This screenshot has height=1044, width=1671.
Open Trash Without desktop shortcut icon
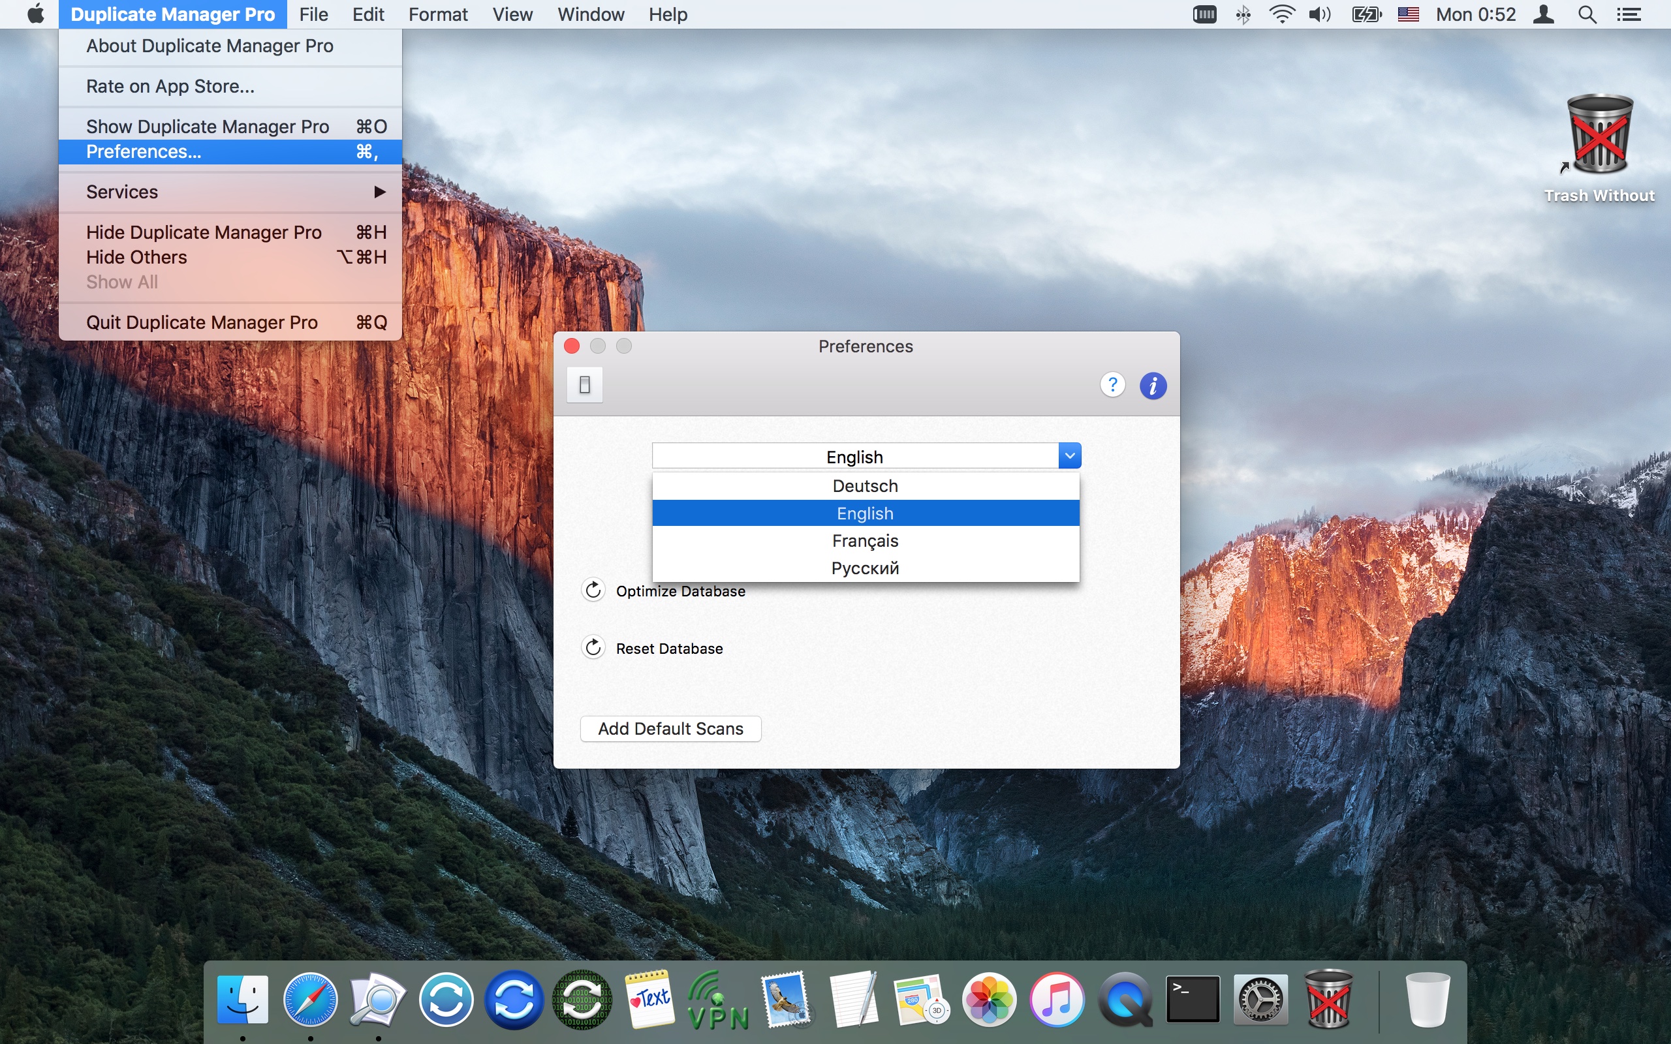pyautogui.click(x=1599, y=135)
